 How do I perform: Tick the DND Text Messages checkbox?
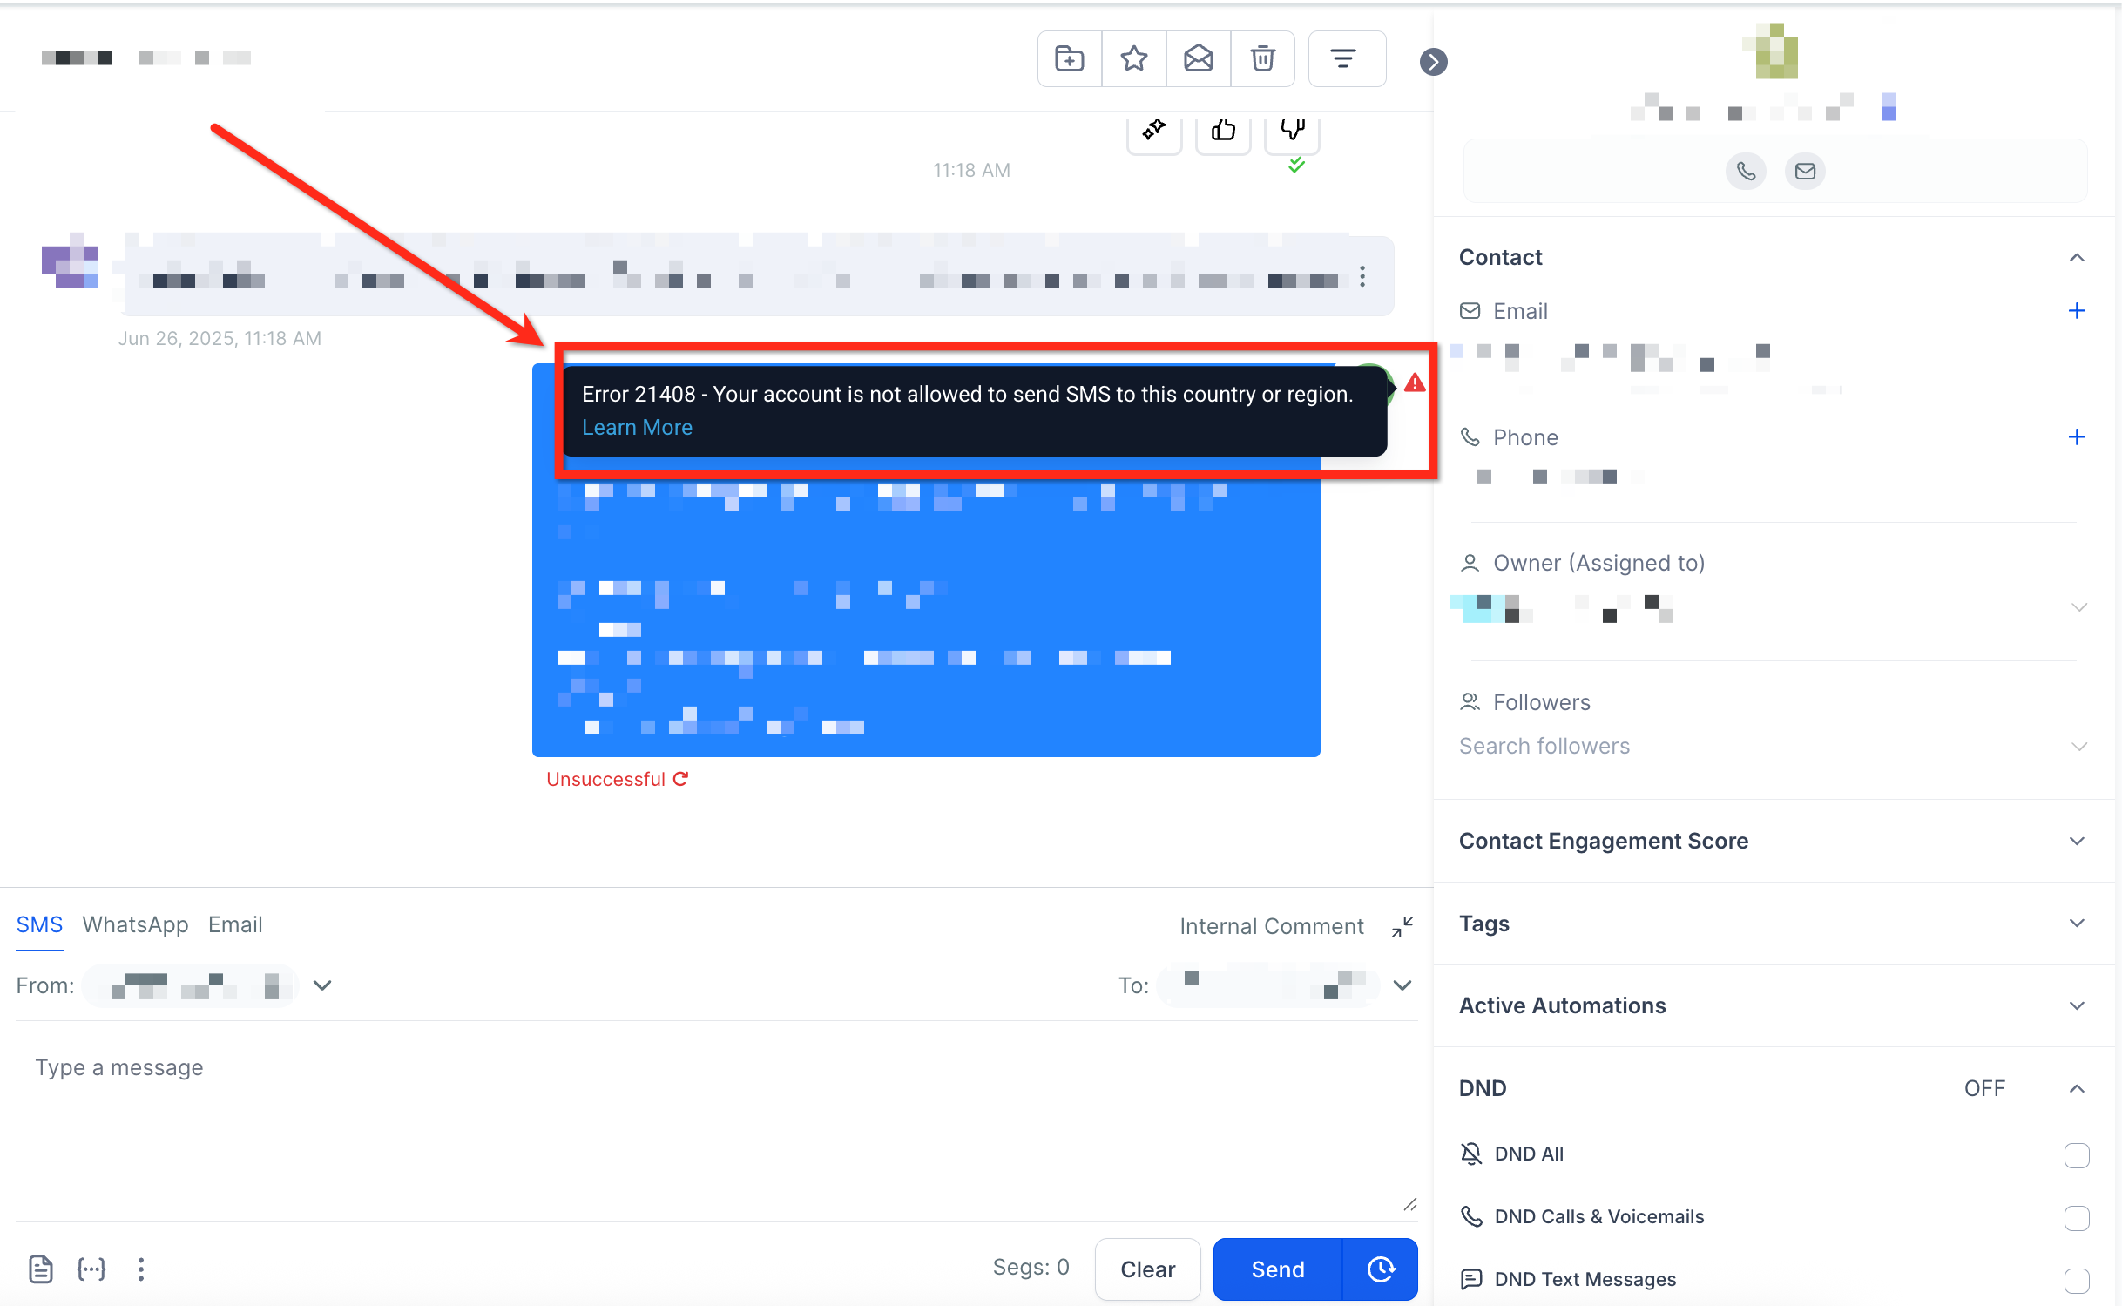click(x=2076, y=1280)
